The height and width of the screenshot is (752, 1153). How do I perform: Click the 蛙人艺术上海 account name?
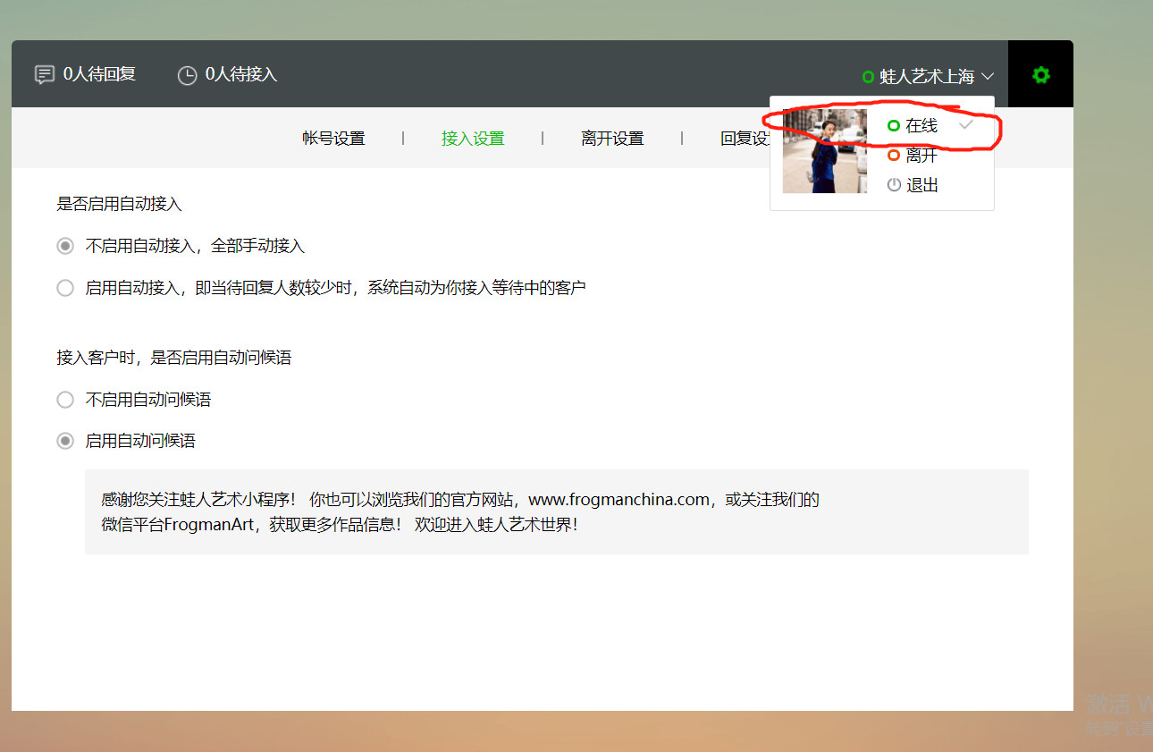(x=927, y=77)
